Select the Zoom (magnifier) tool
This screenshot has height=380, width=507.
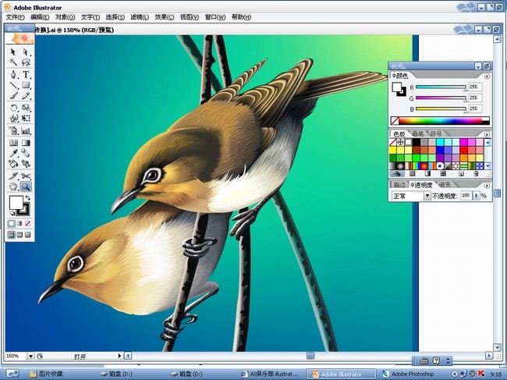[x=26, y=186]
